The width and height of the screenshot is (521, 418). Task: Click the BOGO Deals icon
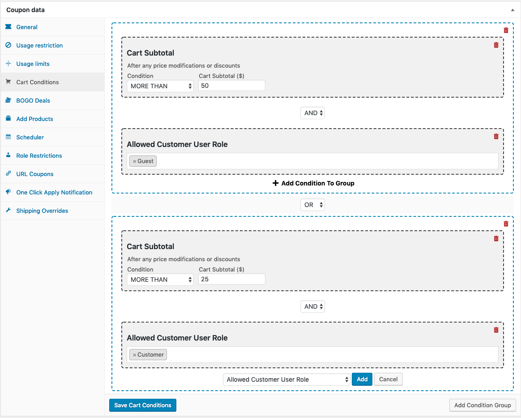point(9,100)
